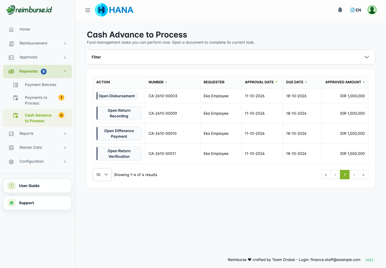Expand the Reports submenu chevron
This screenshot has width=386, height=268.
[65, 134]
